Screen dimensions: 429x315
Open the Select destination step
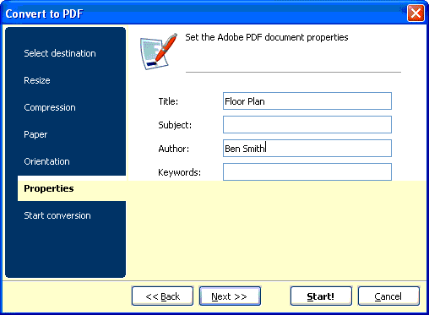pos(60,53)
